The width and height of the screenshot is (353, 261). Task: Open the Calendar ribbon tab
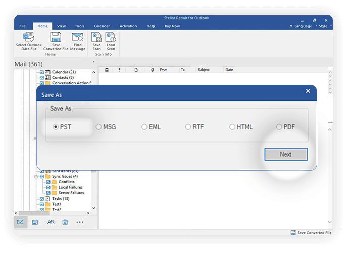click(x=102, y=26)
